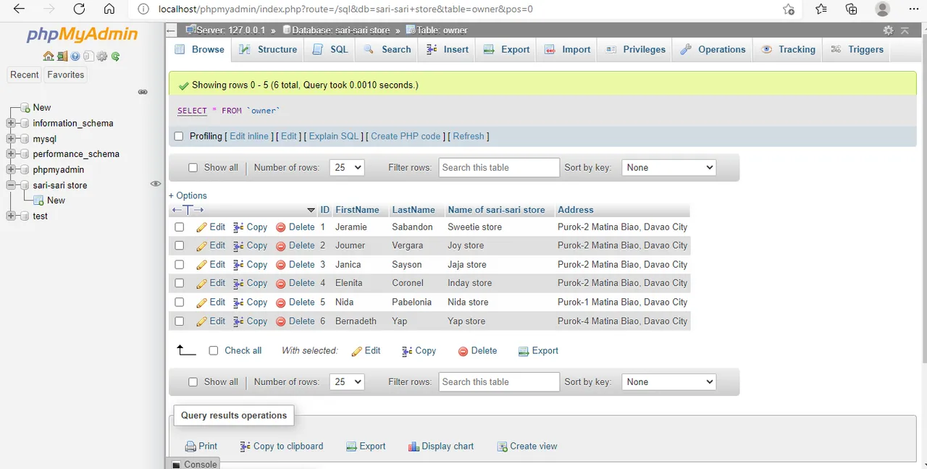
Task: Enable the Profiling checkbox
Action: coord(179,136)
